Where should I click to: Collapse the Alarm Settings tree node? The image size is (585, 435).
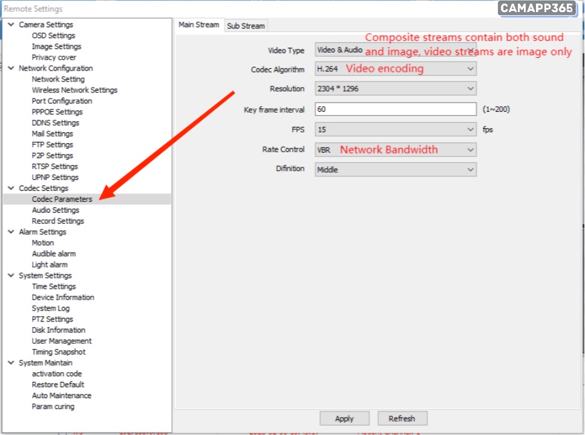[11, 232]
